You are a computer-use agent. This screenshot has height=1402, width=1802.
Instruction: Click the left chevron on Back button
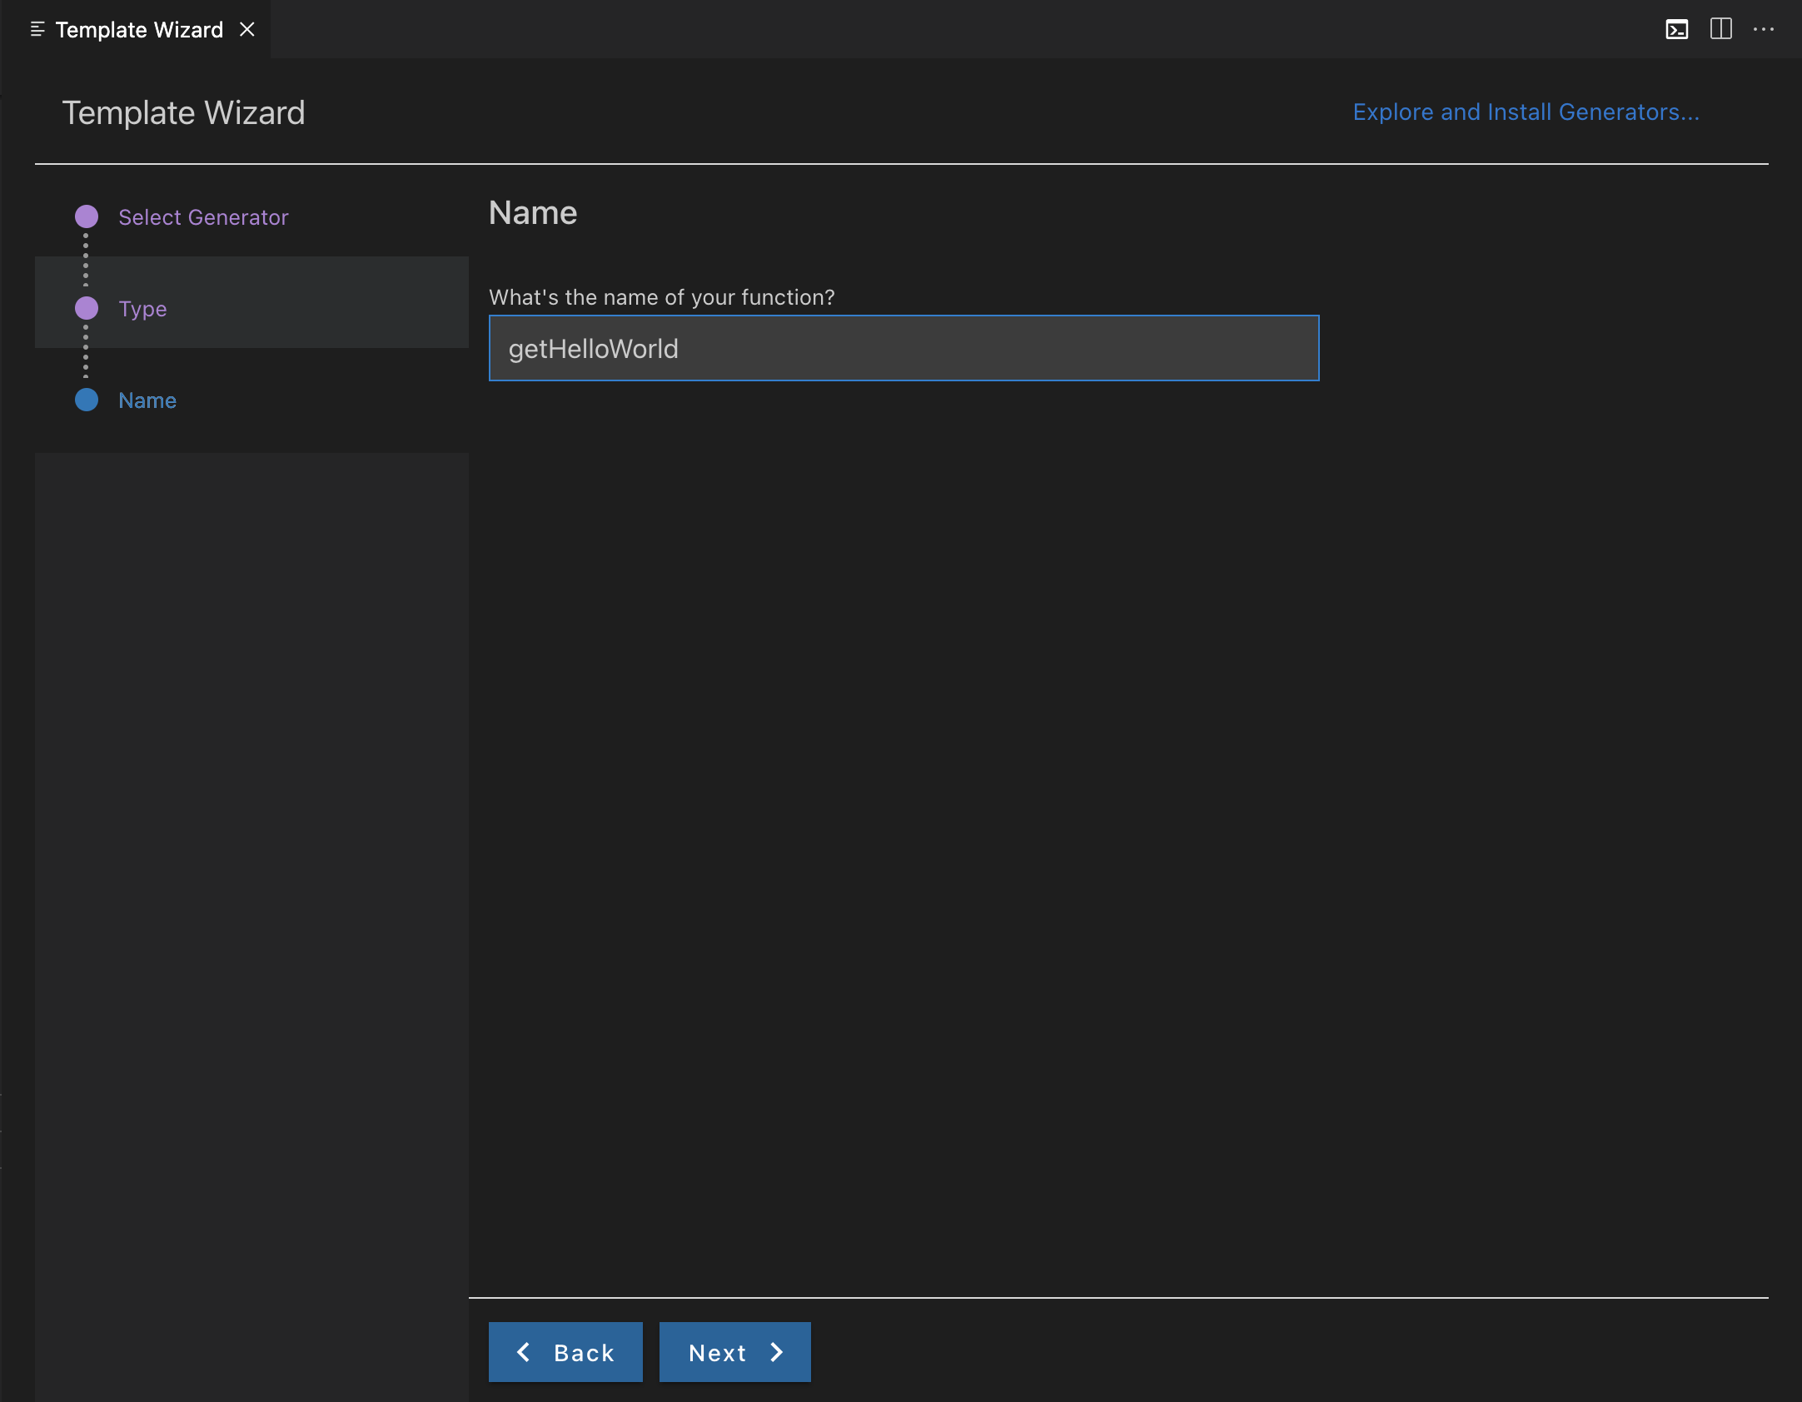coord(524,1352)
